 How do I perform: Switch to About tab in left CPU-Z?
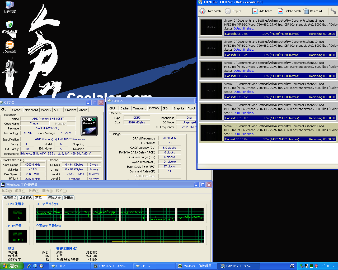pos(83,110)
